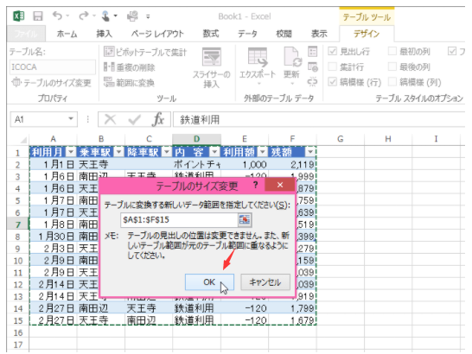Open the 挿入 ribbon tab
Screen dimensions: 472x354
pos(104,34)
